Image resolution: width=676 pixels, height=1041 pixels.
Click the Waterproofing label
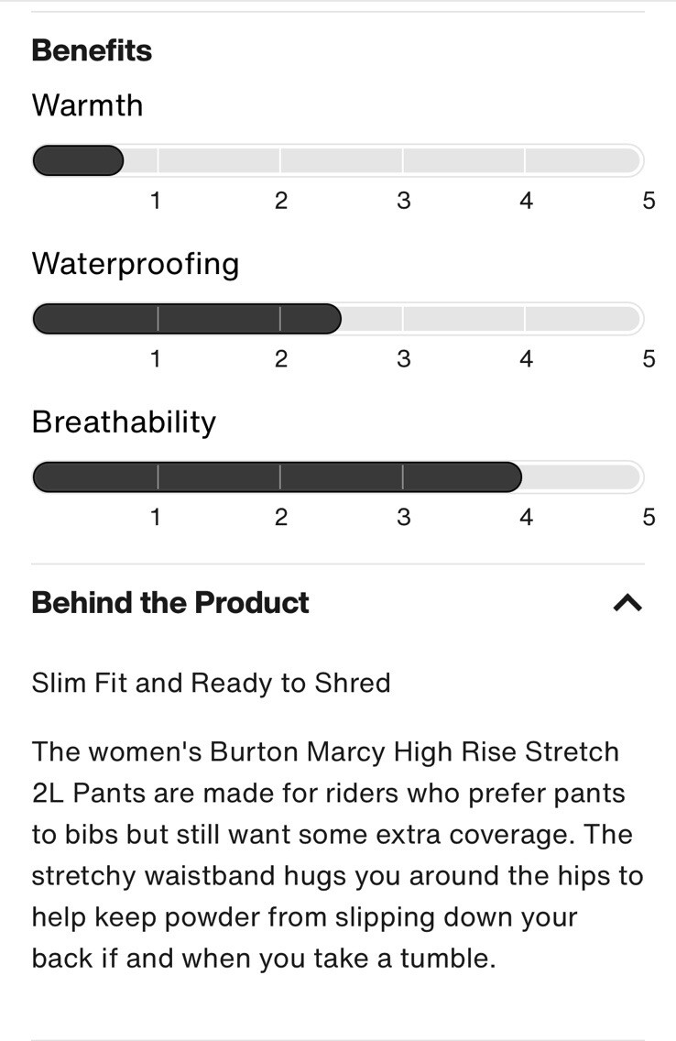[x=136, y=264]
